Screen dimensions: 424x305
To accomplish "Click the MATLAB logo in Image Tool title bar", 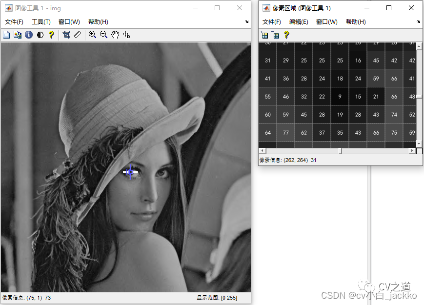I will (x=9, y=8).
